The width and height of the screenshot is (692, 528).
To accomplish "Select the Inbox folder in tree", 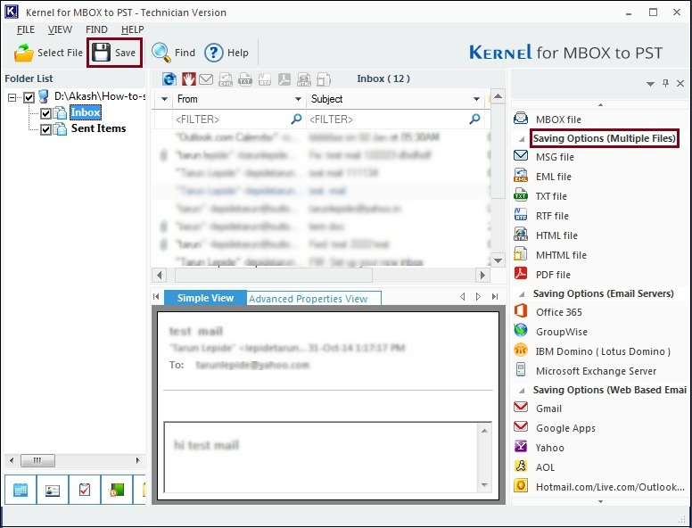I will click(86, 112).
